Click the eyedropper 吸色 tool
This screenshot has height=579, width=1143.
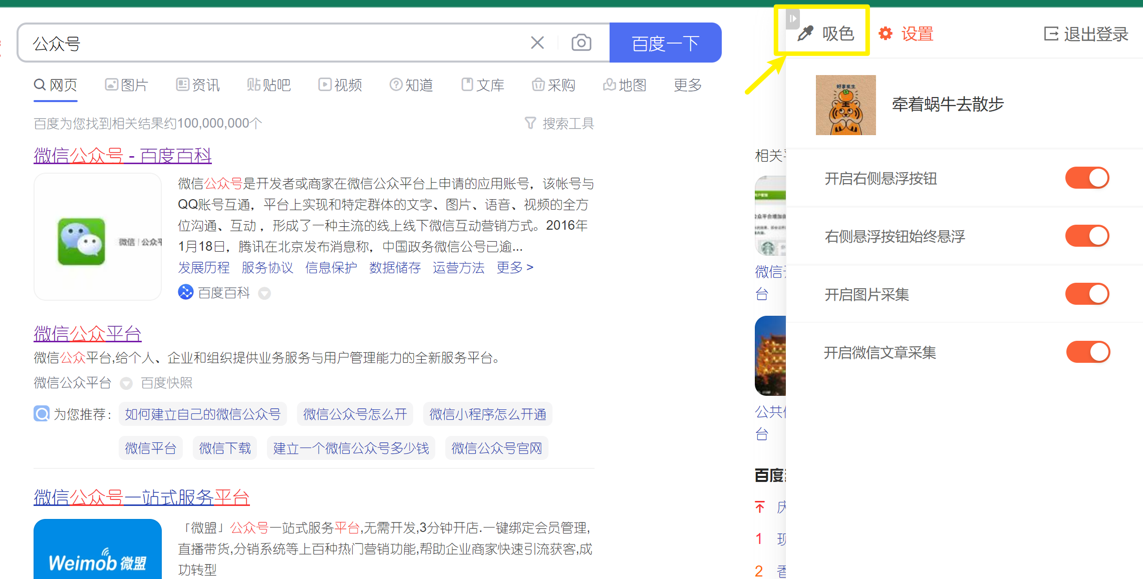point(825,34)
